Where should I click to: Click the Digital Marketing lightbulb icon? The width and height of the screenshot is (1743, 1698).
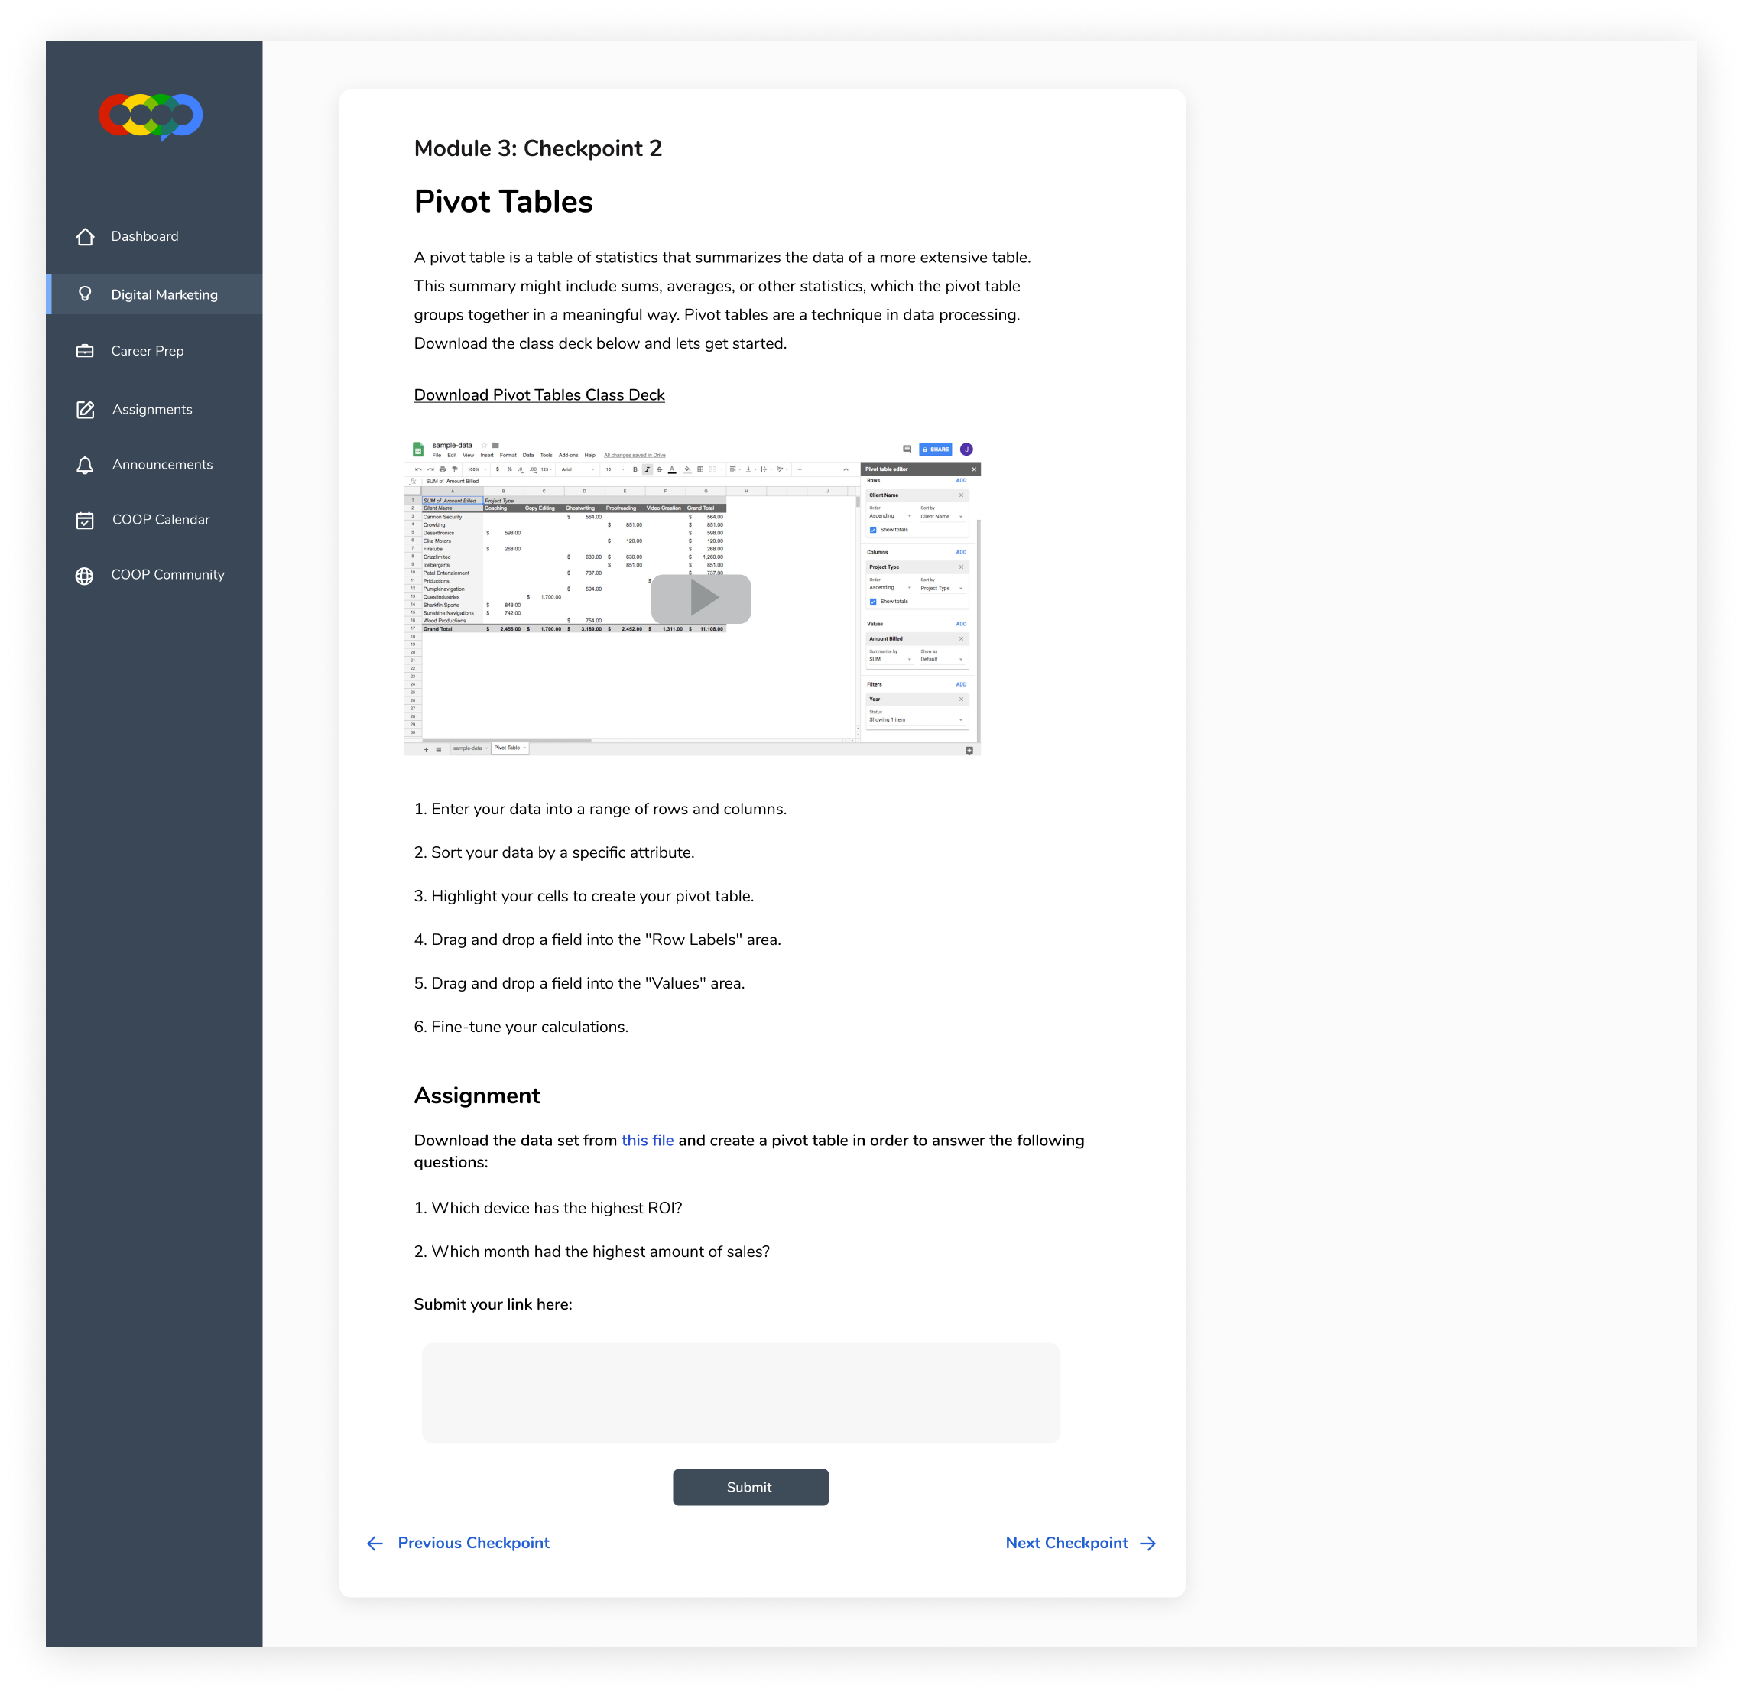coord(85,294)
